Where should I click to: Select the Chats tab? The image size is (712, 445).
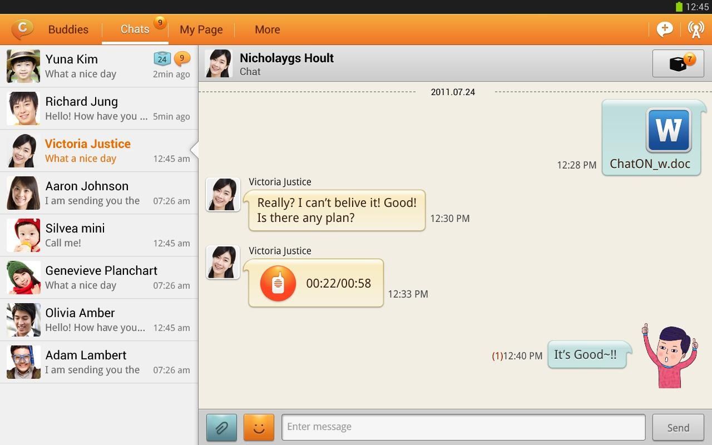(x=134, y=29)
